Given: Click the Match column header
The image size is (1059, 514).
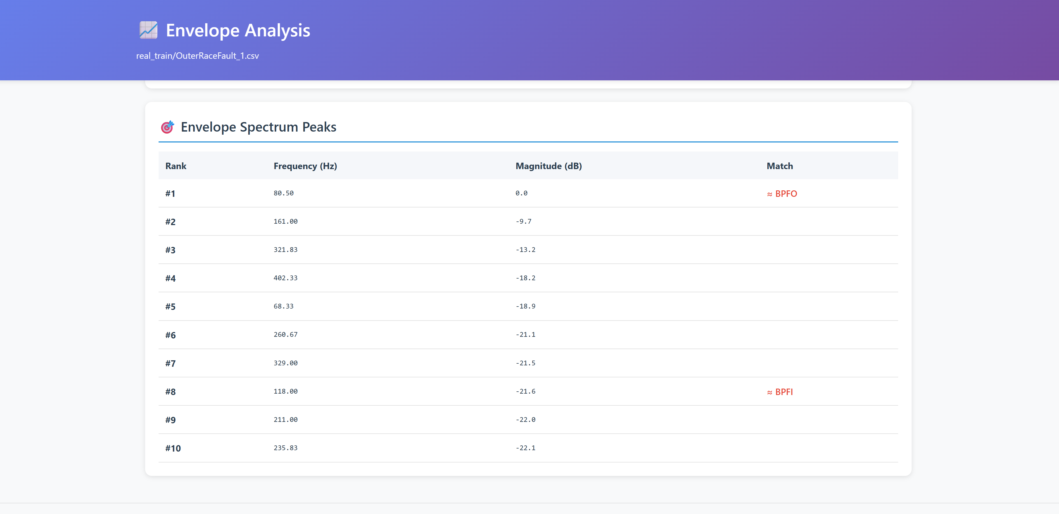Looking at the screenshot, I should [779, 166].
